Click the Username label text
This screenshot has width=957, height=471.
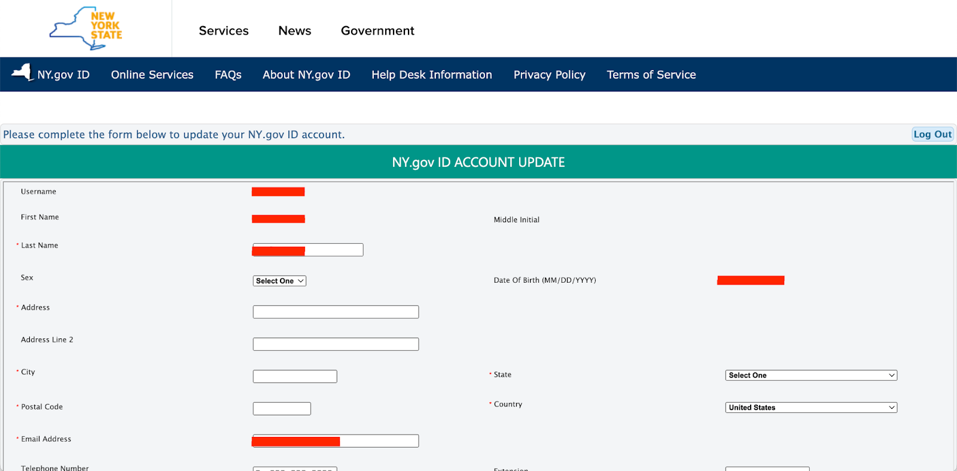(38, 192)
